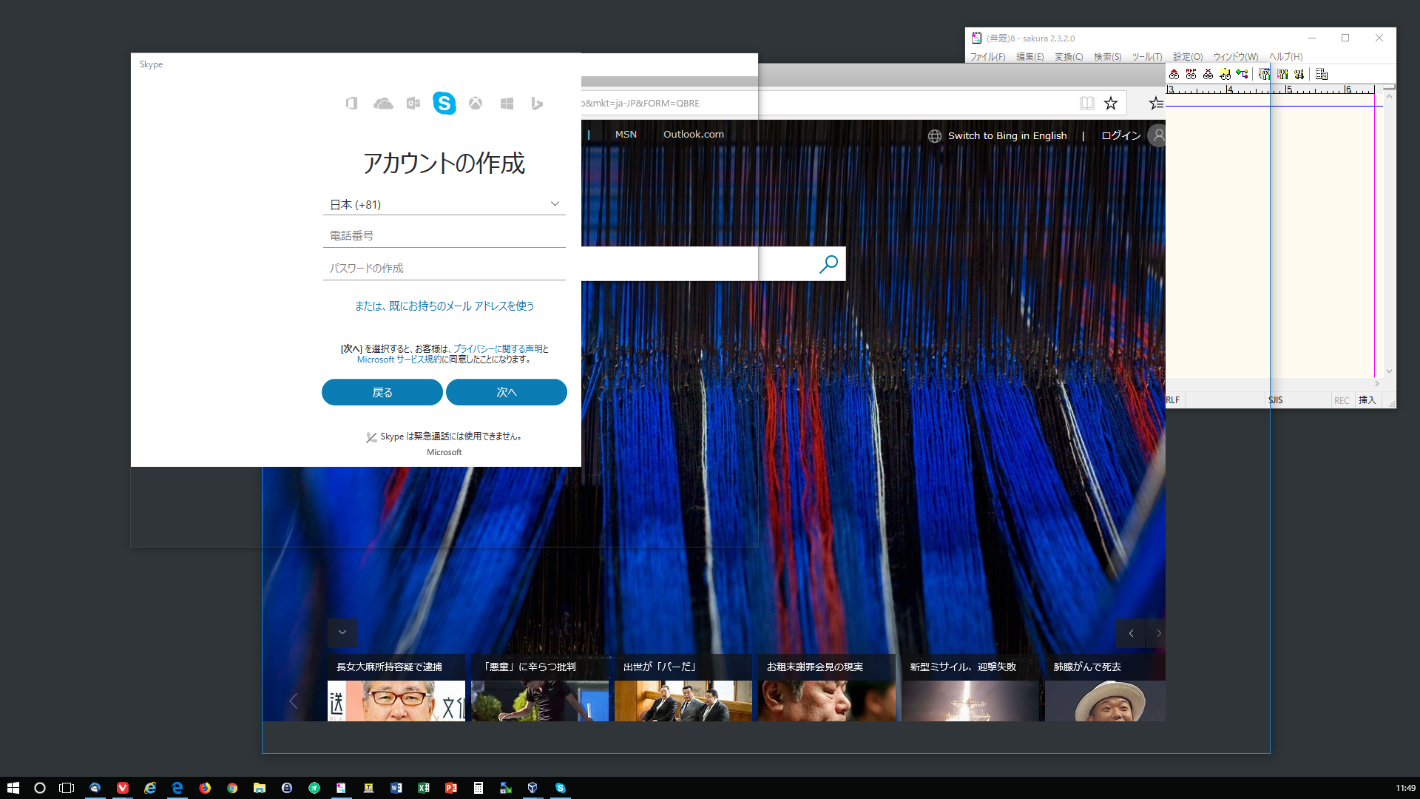Click the Windows logo in Skype header
Viewport: 1420px width, 799px height.
507,104
